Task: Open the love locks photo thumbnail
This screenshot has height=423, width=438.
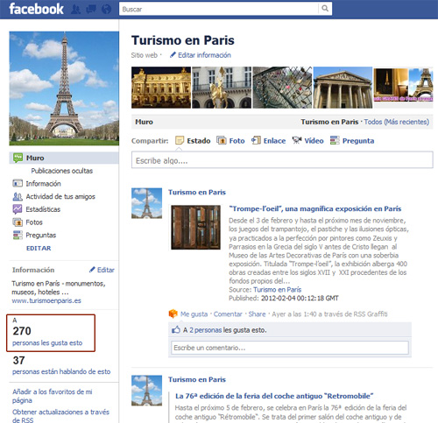Action: (x=282, y=88)
